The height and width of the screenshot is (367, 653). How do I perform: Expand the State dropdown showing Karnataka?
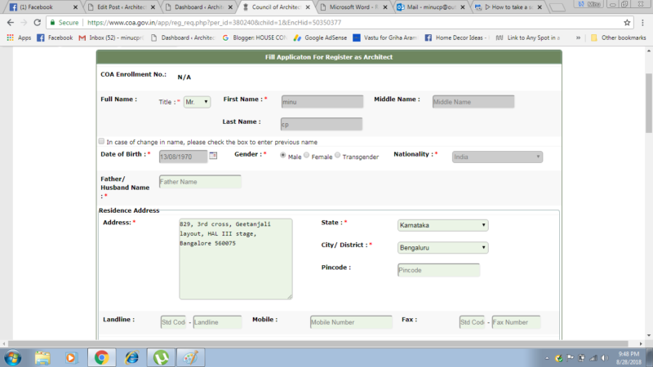[442, 225]
